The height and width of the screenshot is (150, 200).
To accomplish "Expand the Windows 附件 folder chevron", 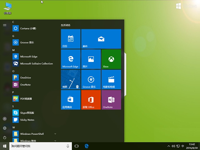I will [x=55, y=141].
